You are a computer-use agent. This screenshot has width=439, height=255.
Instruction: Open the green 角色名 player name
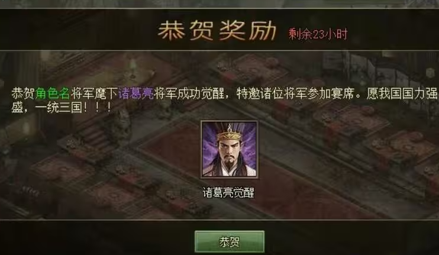click(x=52, y=93)
